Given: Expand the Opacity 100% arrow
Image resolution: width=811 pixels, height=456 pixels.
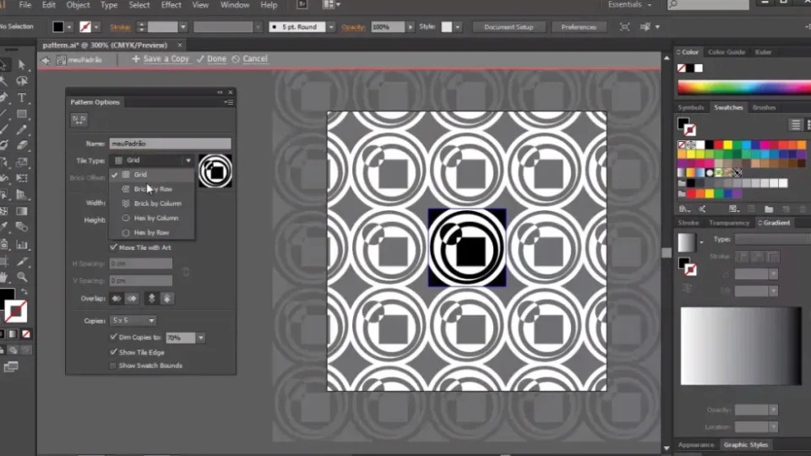Looking at the screenshot, I should click(x=411, y=27).
